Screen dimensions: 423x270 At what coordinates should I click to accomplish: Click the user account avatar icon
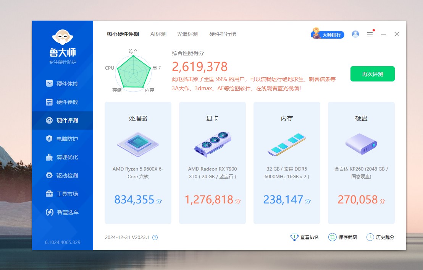tap(355, 34)
